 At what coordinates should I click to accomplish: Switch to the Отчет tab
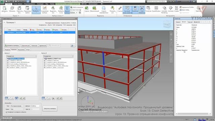(28, 50)
